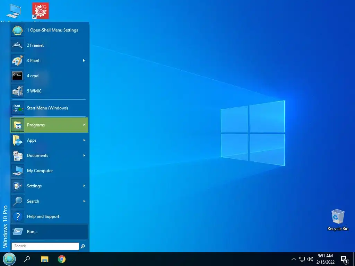Select the Recycle Bin desktop icon
The height and width of the screenshot is (266, 355).
tap(338, 217)
